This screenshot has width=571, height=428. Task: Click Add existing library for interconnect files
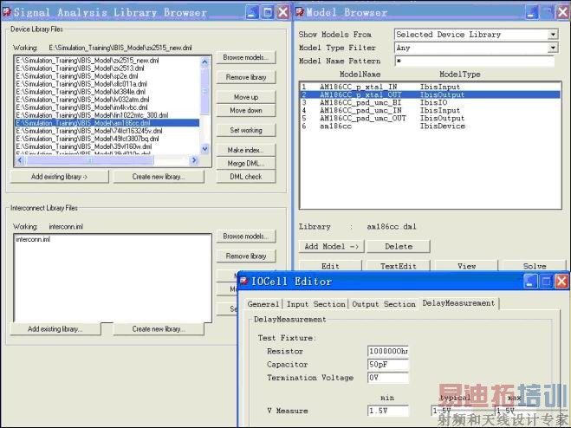pos(55,329)
